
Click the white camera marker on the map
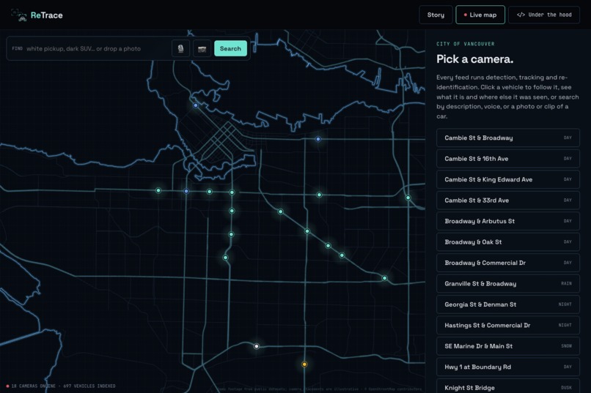[257, 346]
